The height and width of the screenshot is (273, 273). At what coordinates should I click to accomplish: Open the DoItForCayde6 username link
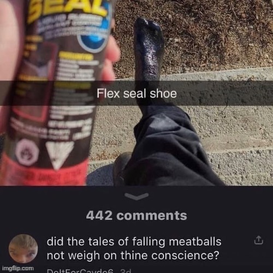coord(80,271)
